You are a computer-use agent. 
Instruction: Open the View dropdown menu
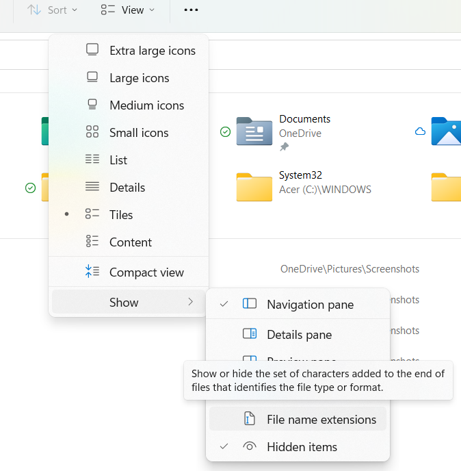pos(128,10)
